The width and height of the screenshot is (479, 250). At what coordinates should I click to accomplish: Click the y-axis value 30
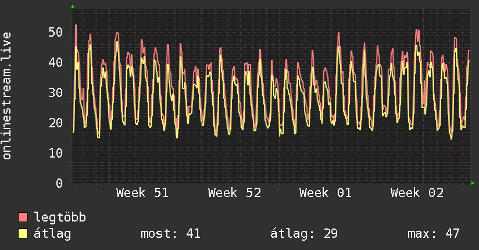56,92
